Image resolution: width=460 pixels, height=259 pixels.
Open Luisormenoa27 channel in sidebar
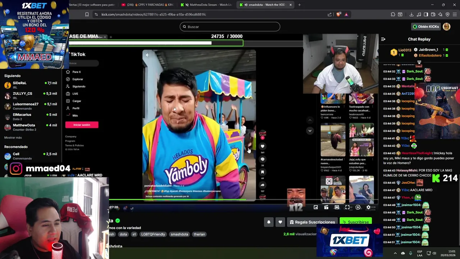pos(31,106)
